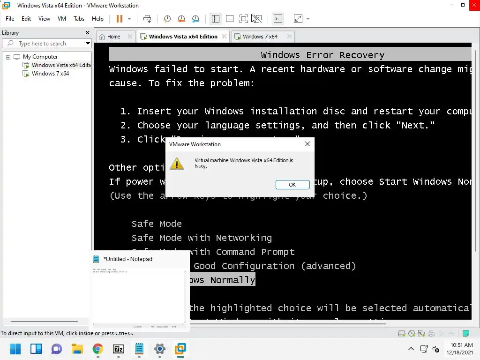Take a snapshot with the clock icon
480x360 pixels.
[167, 19]
